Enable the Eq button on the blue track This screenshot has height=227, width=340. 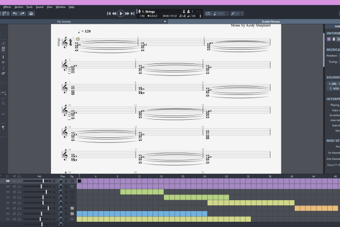tap(72, 214)
